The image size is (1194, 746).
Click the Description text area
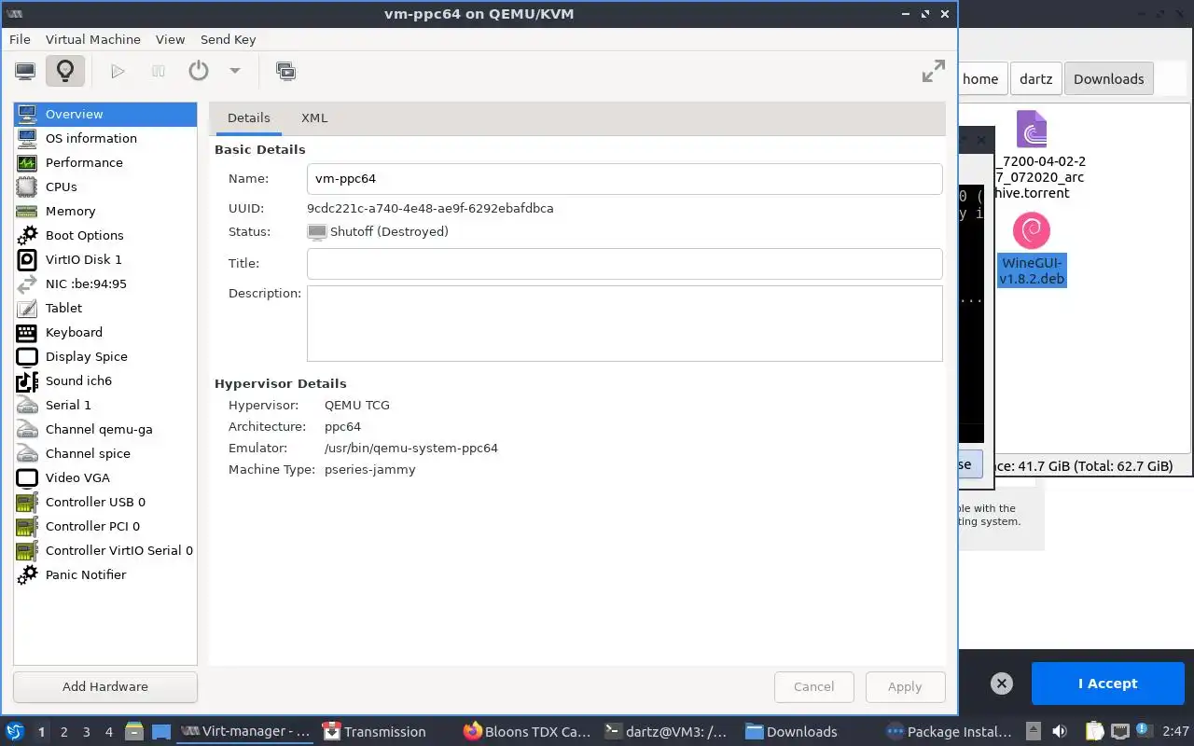tap(624, 323)
